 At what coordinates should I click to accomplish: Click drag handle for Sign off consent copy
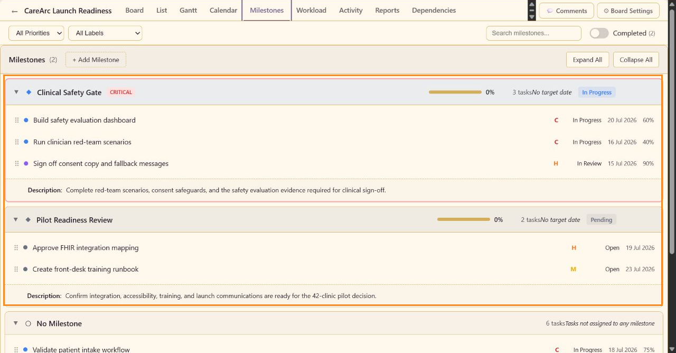[x=17, y=164]
